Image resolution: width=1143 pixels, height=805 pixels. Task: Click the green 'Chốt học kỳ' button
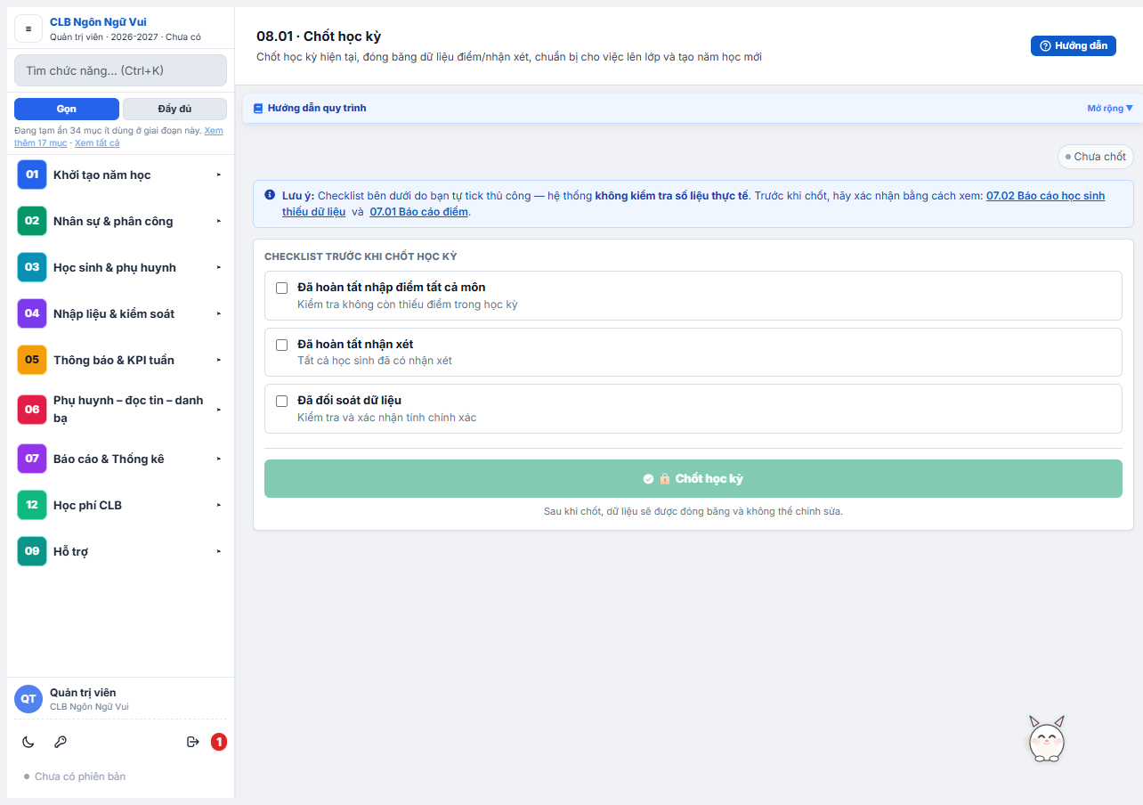click(693, 478)
